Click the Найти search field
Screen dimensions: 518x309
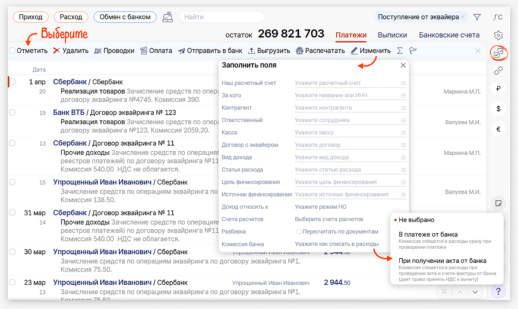coord(221,17)
